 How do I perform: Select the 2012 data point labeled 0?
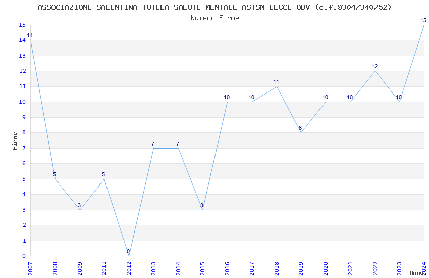pos(129,256)
